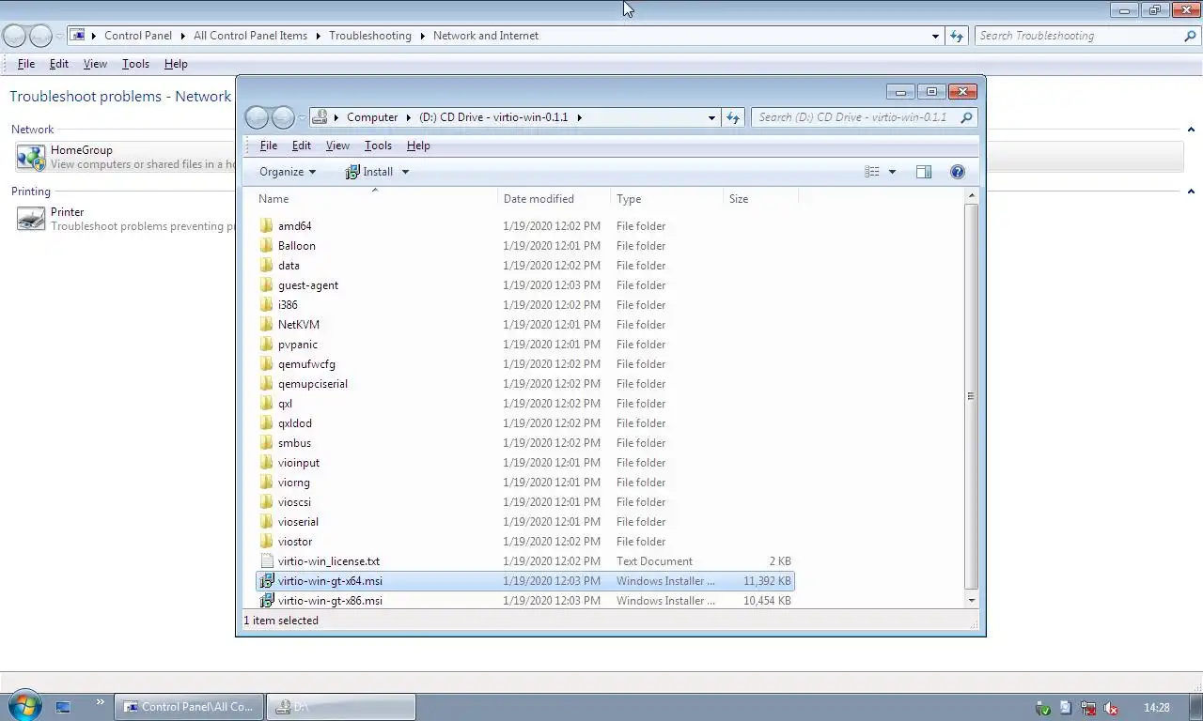Viewport: 1203px width, 721px height.
Task: Click the muted volume tray icon
Action: point(1110,708)
